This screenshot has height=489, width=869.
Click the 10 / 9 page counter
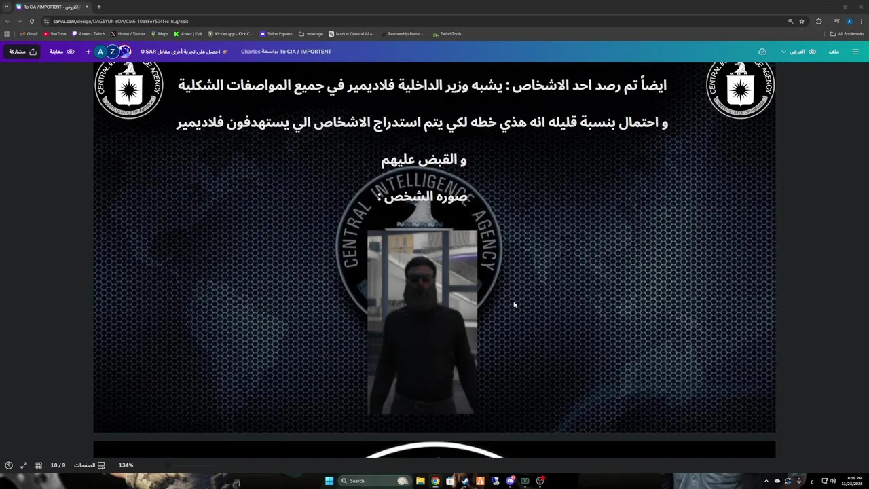pyautogui.click(x=58, y=465)
